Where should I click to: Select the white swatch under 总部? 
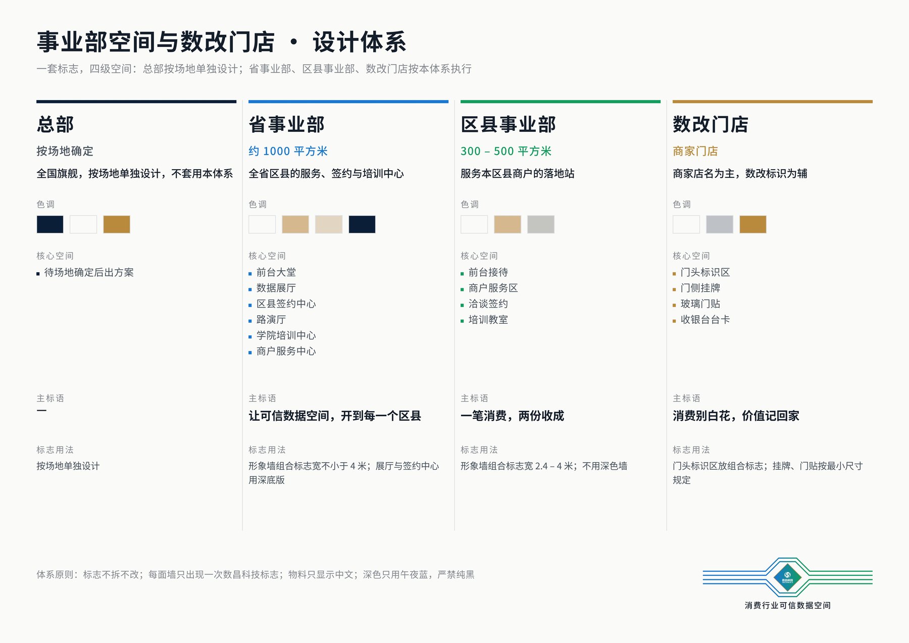click(x=83, y=224)
